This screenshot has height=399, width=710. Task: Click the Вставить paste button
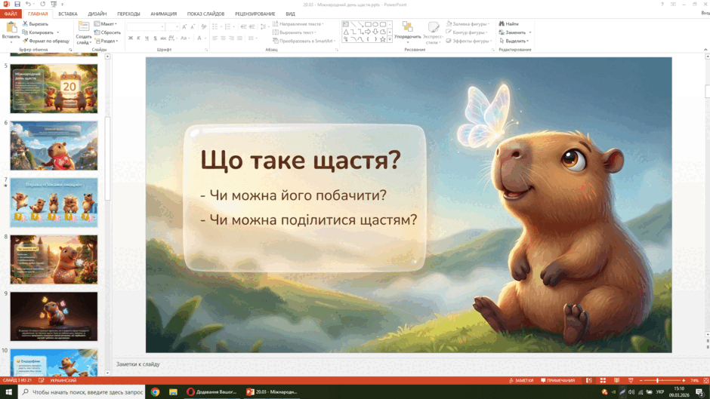(11, 31)
